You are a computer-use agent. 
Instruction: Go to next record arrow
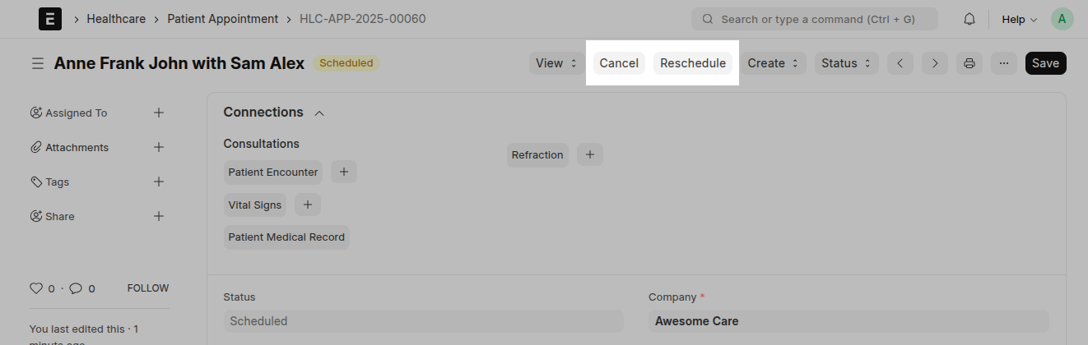pos(935,63)
